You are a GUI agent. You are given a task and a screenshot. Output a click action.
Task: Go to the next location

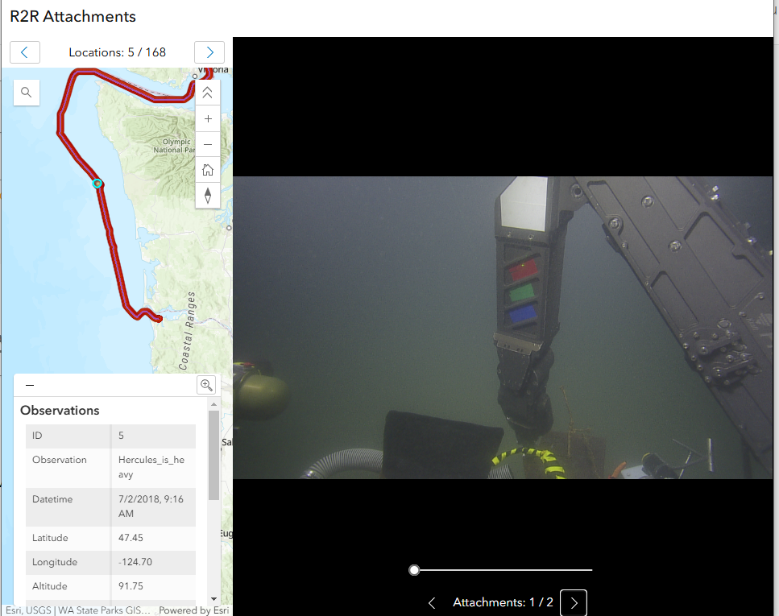pos(209,52)
